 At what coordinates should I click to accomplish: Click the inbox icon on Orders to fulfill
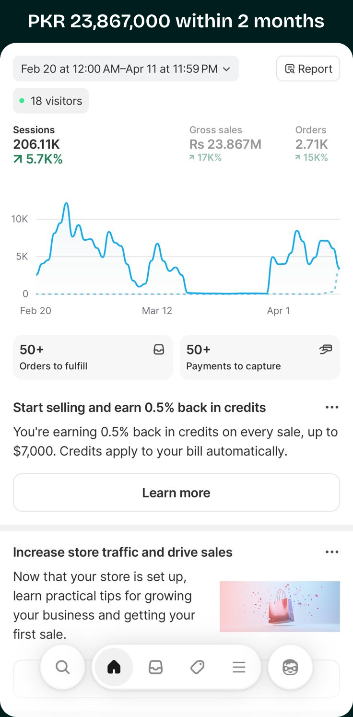pos(159,350)
